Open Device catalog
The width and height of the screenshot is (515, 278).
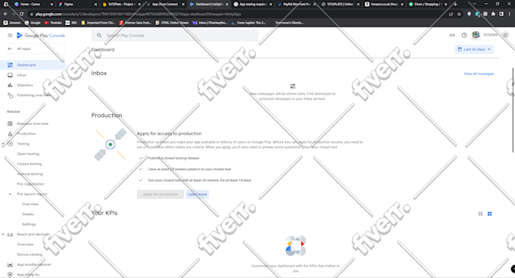pos(30,255)
